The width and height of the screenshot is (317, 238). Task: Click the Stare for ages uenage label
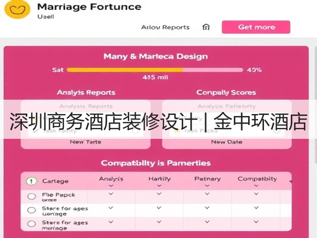(x=65, y=211)
